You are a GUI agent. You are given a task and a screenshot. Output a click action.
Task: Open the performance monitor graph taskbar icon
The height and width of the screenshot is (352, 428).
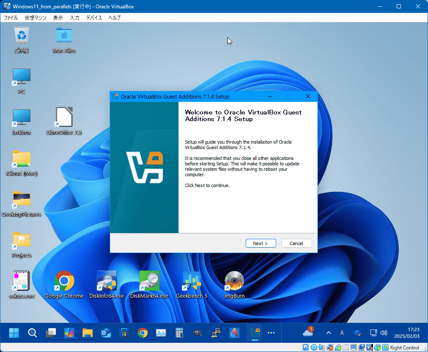point(161,333)
